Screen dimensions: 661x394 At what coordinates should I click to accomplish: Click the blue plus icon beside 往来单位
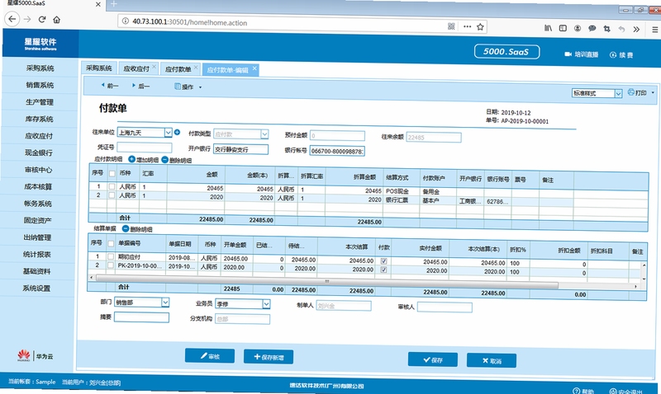pos(177,132)
